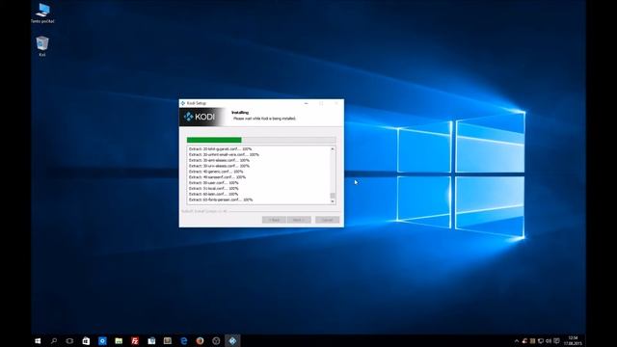The image size is (617, 347).
Task: Click the Next button in Kodi Setup
Action: point(299,220)
